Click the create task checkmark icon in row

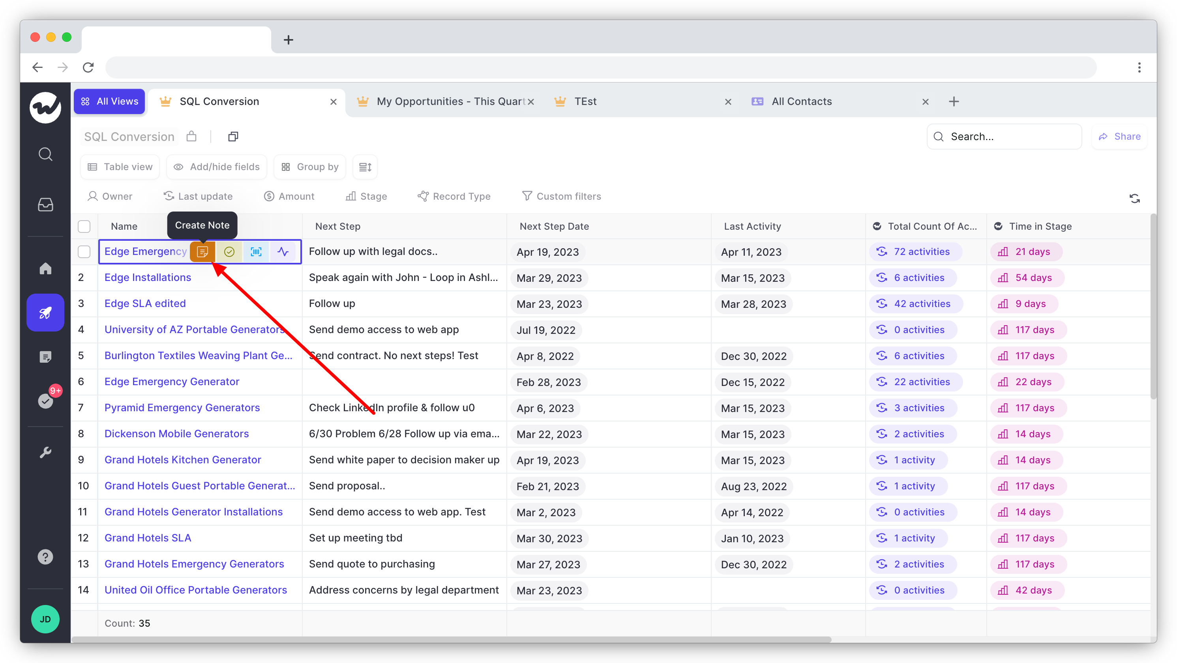click(x=229, y=252)
